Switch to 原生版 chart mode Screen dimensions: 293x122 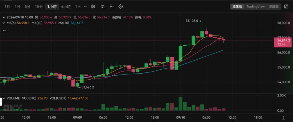pos(237,7)
